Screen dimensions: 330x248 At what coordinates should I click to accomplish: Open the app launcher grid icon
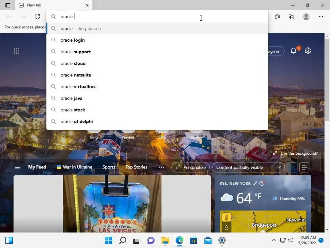point(17,51)
